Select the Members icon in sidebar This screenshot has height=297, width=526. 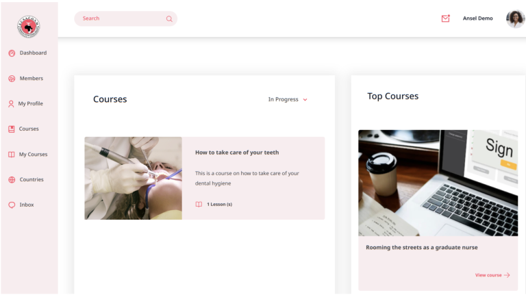click(x=12, y=79)
